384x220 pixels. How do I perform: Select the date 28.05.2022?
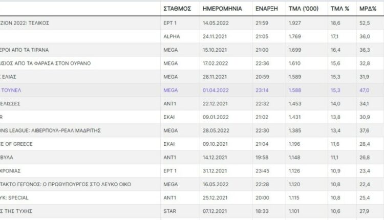click(216, 130)
